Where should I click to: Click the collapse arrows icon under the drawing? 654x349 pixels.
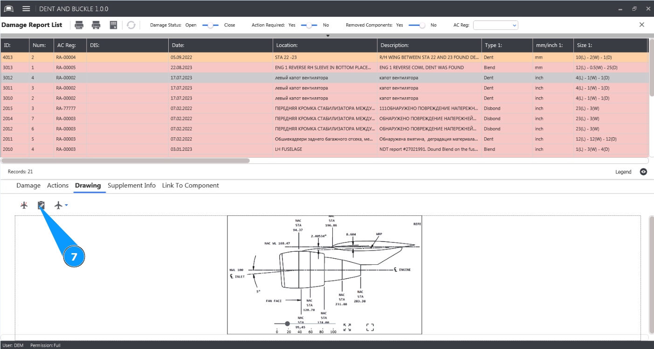[x=347, y=328]
